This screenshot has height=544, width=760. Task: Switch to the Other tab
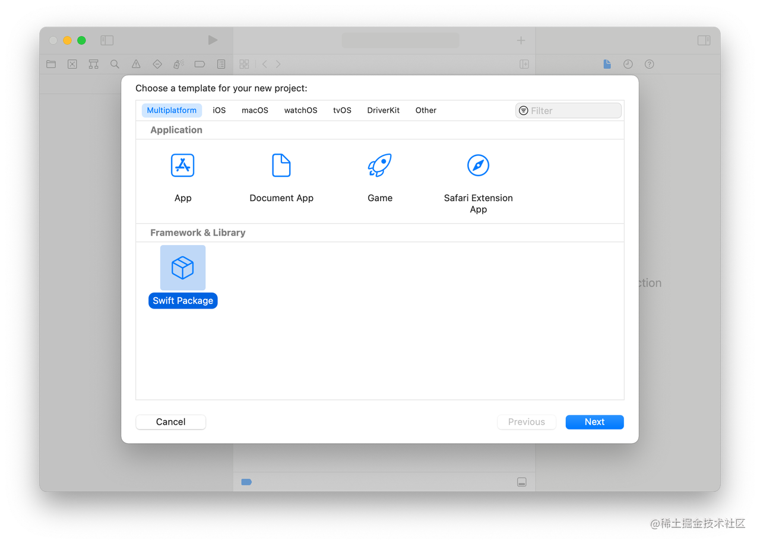click(426, 110)
